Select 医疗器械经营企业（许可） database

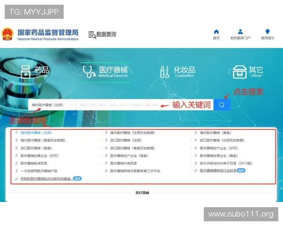pyautogui.click(x=40, y=156)
